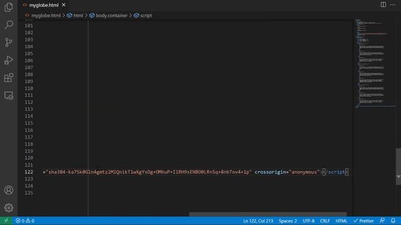This screenshot has width=401, height=225.
Task: Click the vertical scrollbar thumb of the editor
Action: coord(398,166)
